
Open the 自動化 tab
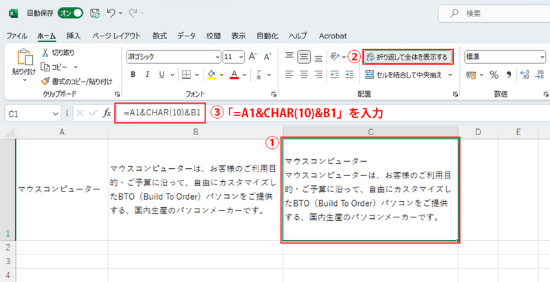[267, 36]
